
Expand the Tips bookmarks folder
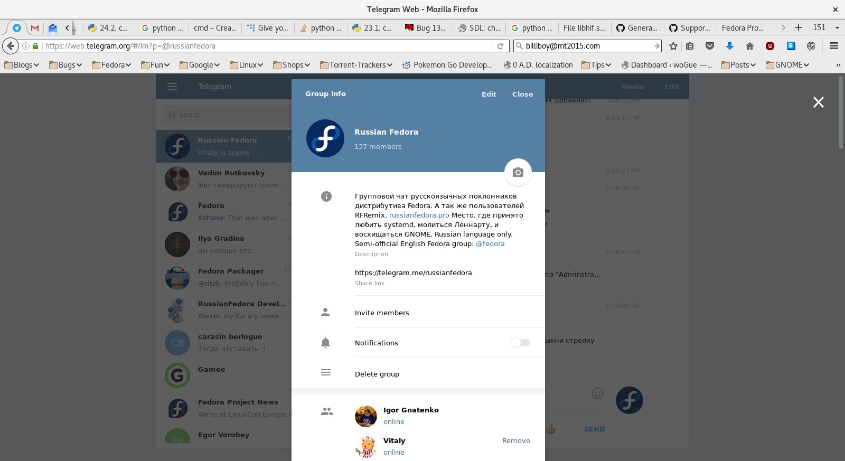[596, 65]
